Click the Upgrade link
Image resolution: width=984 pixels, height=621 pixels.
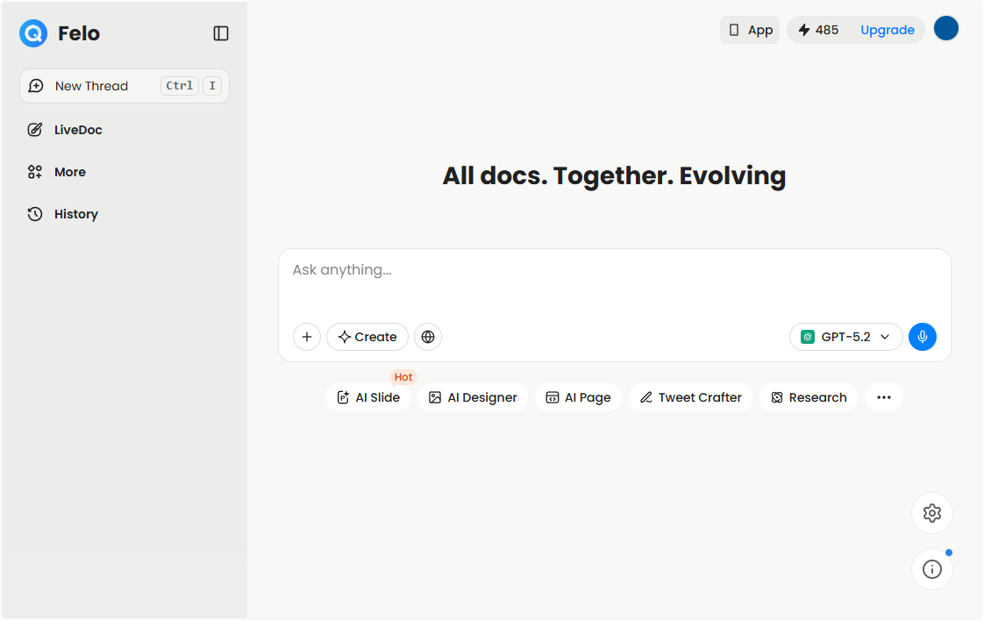[x=887, y=30]
